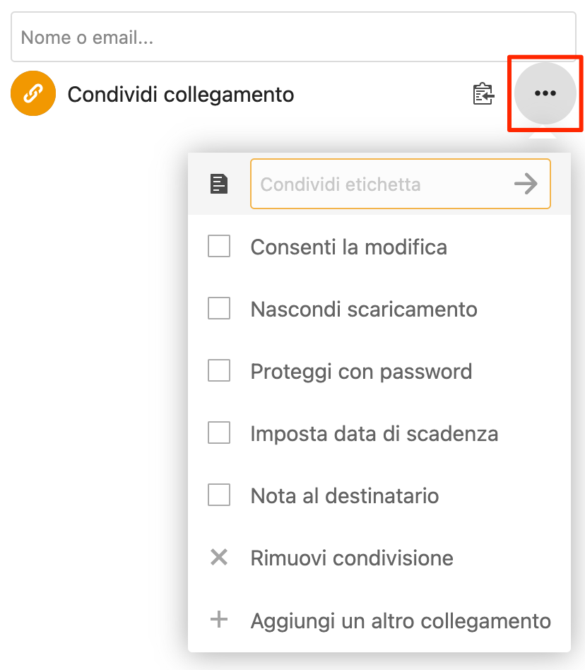The image size is (585, 670).
Task: Focus the Condividi etichetta field
Action: (x=400, y=184)
